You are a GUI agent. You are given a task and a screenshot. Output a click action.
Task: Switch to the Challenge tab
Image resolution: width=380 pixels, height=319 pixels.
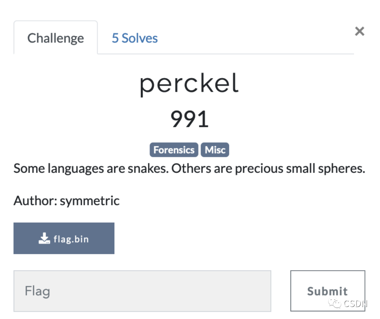pyautogui.click(x=56, y=38)
